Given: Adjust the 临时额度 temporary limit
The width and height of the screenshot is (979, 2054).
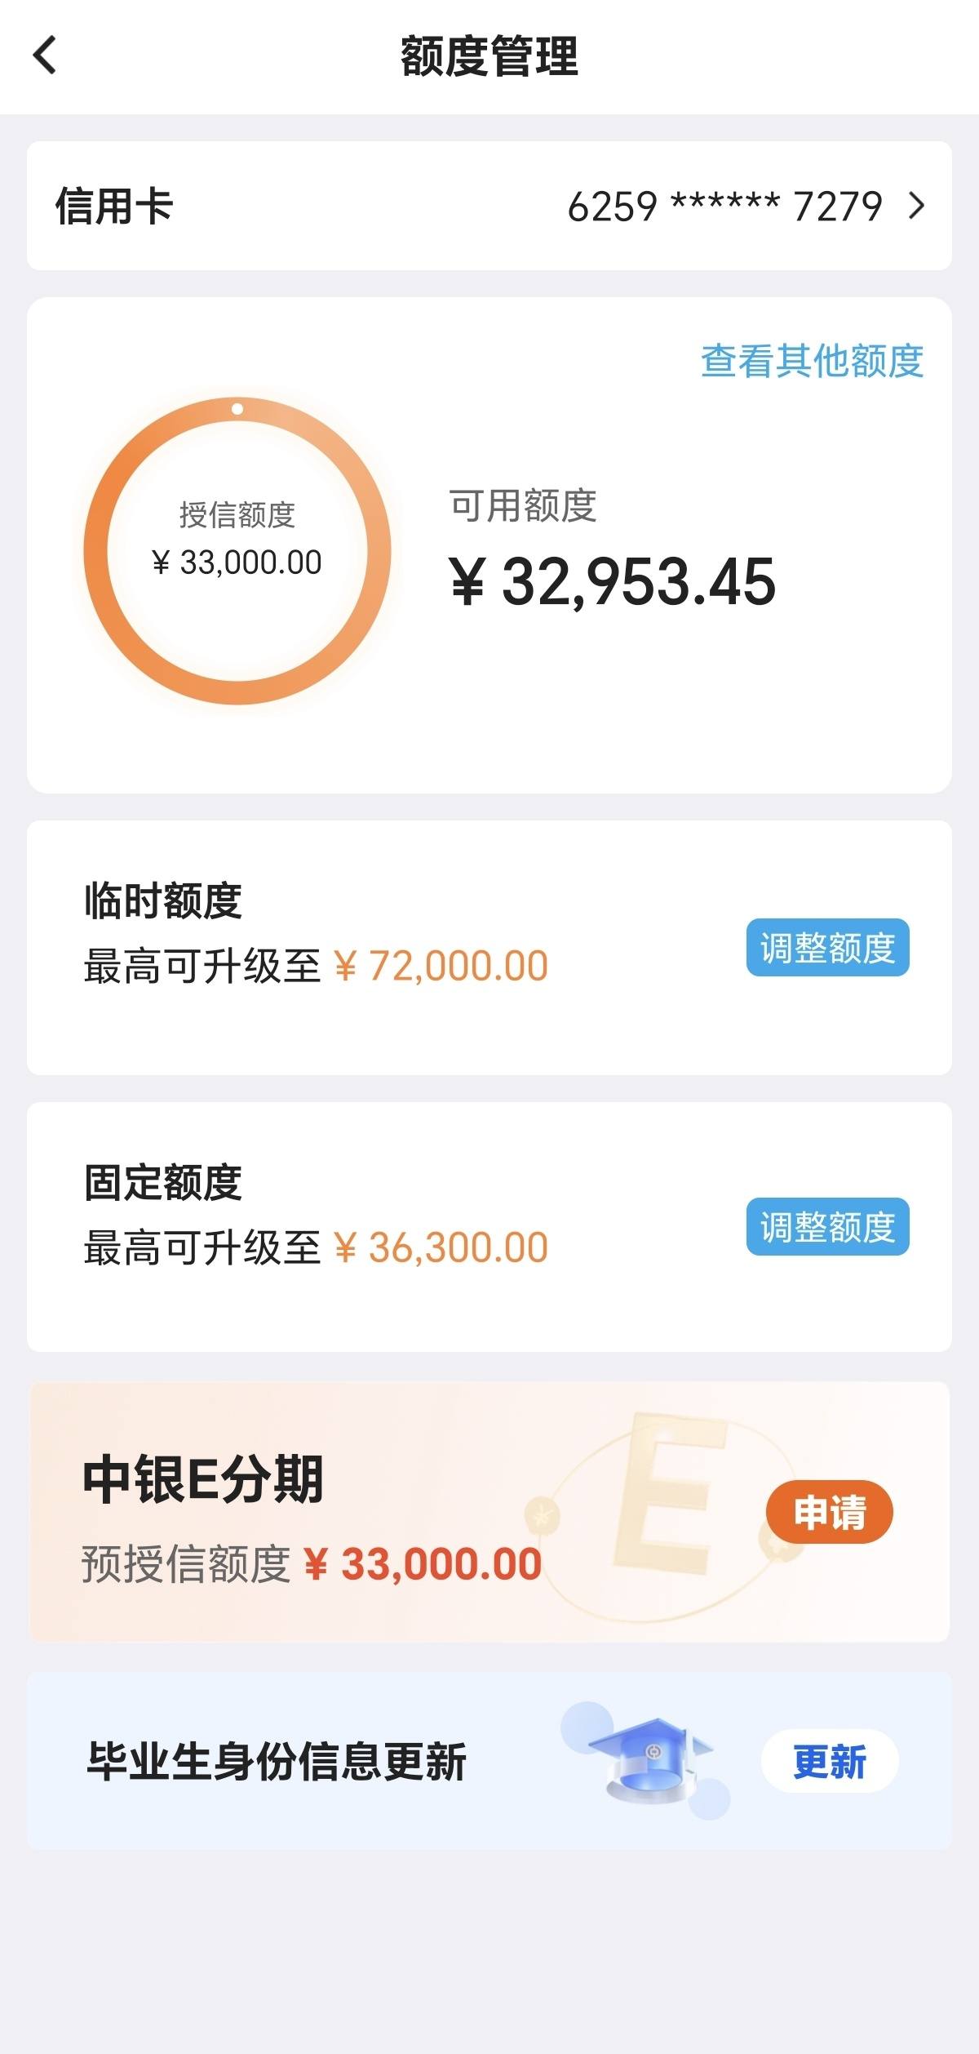Looking at the screenshot, I should tap(827, 947).
